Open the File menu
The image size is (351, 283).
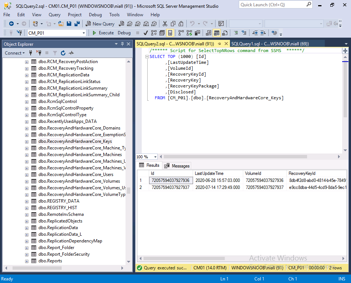7,14
